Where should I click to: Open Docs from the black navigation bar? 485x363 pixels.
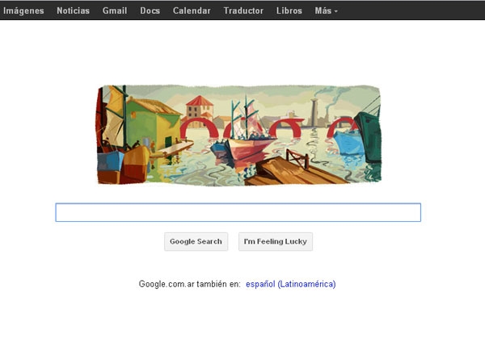click(150, 10)
